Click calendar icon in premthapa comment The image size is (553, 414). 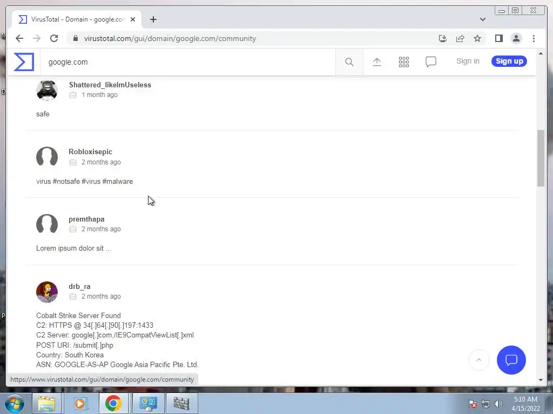[73, 229]
